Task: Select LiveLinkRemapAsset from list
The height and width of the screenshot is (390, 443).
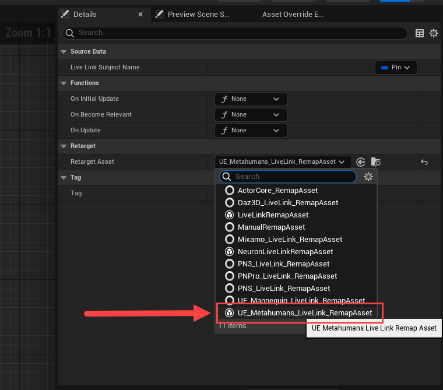Action: tap(296, 215)
